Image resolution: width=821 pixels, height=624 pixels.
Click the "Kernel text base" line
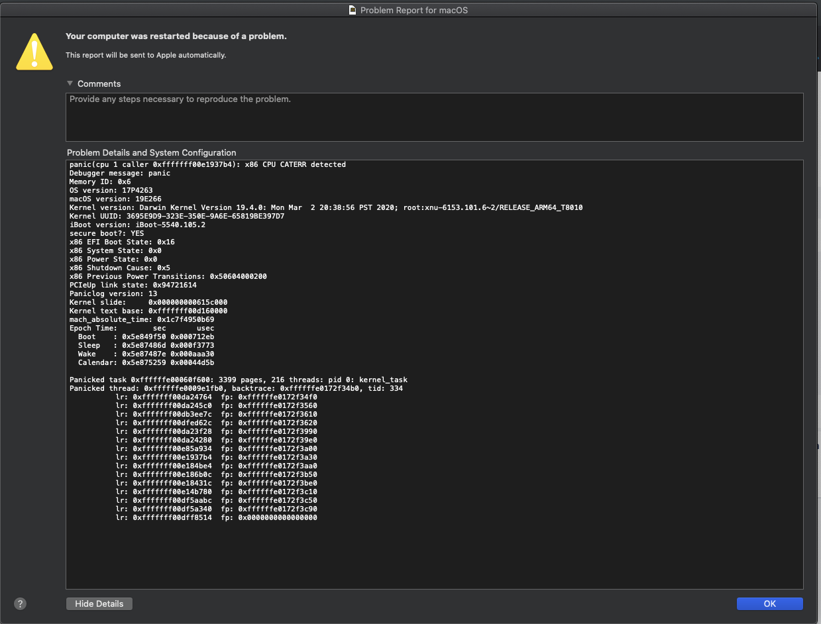(148, 311)
